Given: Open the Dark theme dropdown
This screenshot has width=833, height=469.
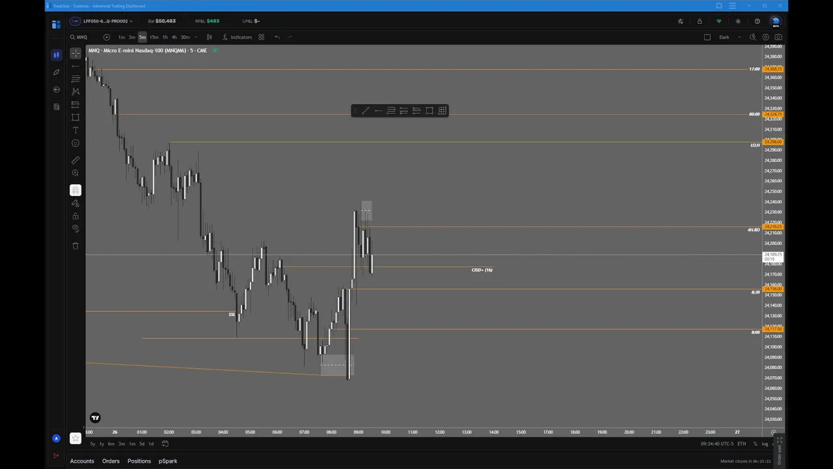Looking at the screenshot, I should coord(730,37).
